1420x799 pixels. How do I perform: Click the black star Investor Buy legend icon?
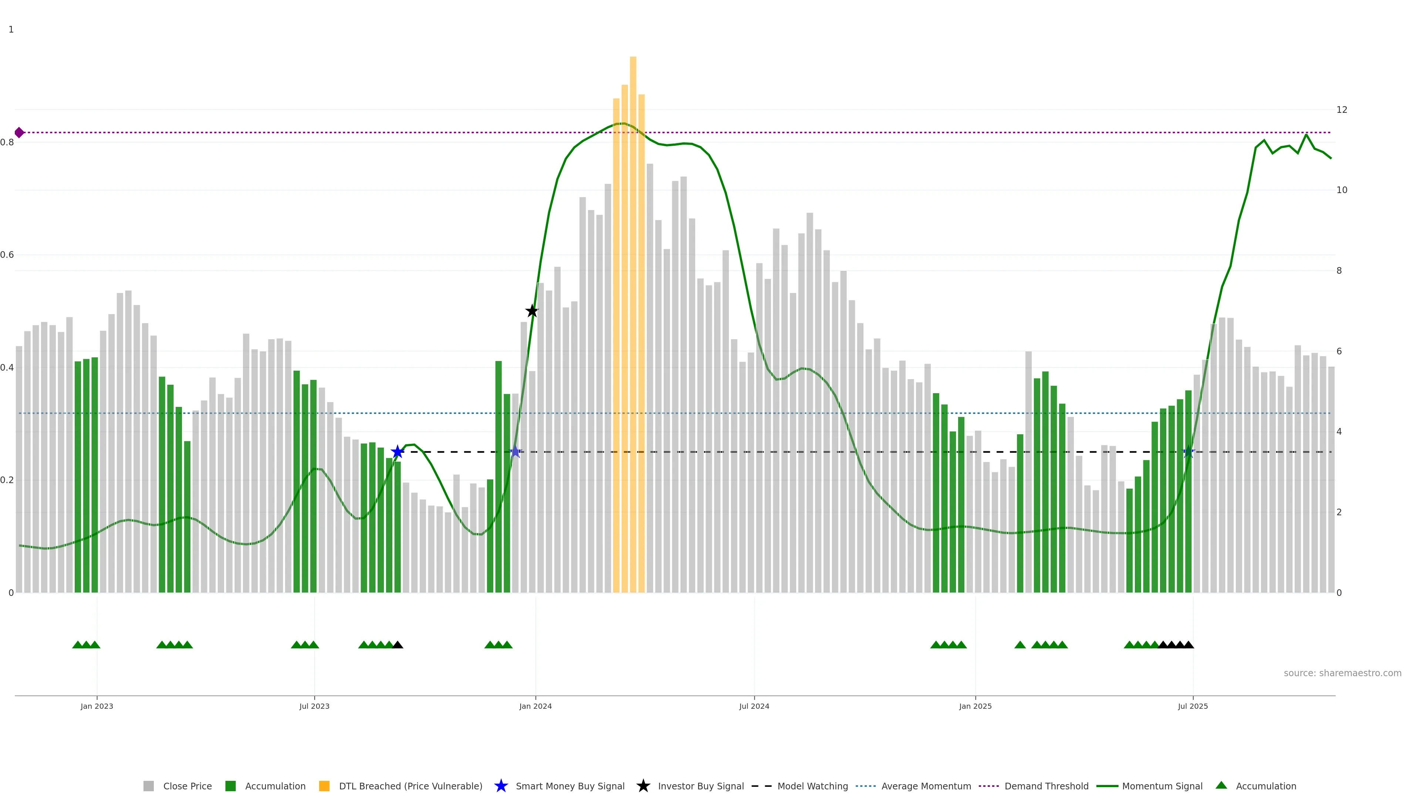[643, 786]
